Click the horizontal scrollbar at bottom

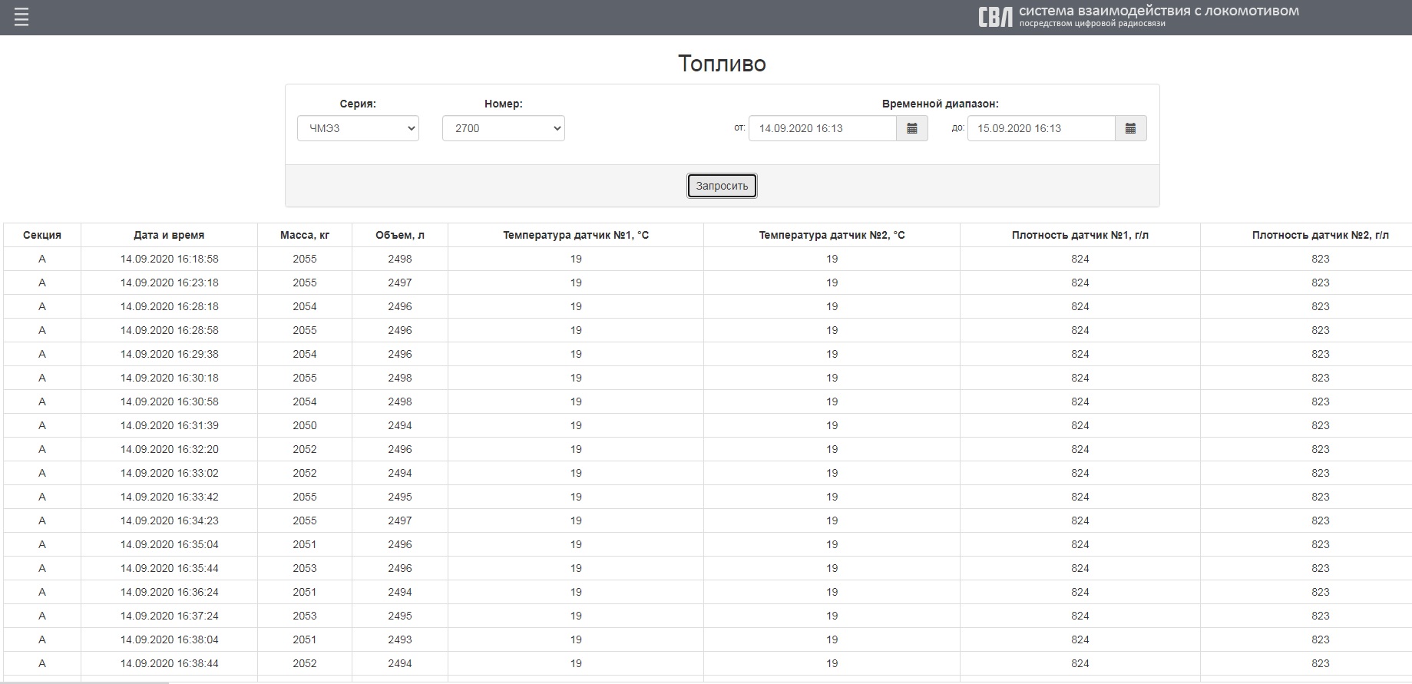pyautogui.click(x=84, y=681)
